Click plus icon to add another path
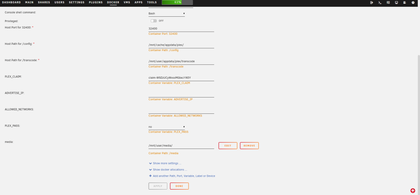This screenshot has width=420, height=195. click(150, 176)
